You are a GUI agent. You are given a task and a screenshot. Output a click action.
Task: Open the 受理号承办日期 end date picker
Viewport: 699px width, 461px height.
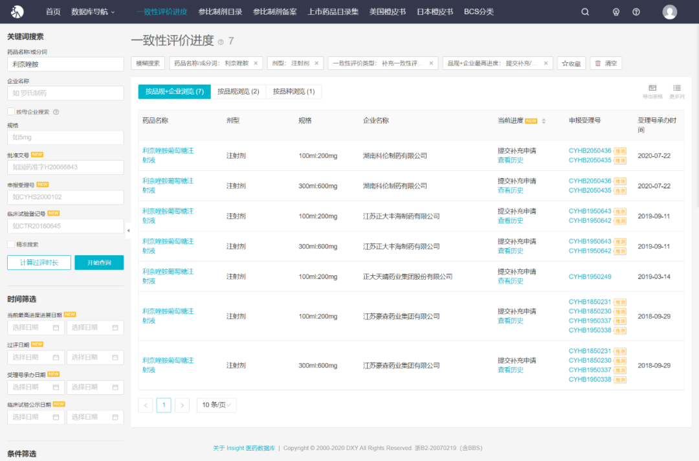95,387
